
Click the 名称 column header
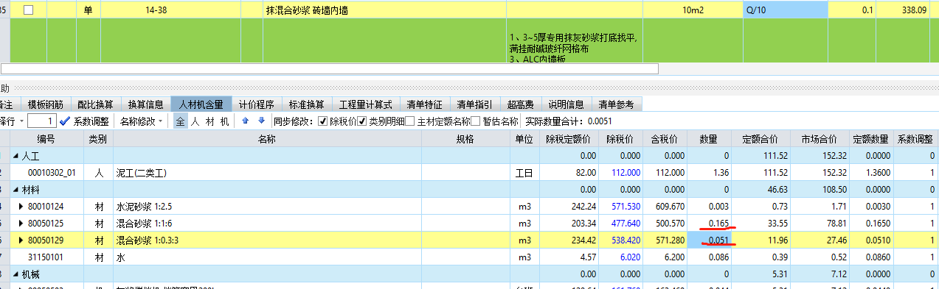(x=266, y=139)
